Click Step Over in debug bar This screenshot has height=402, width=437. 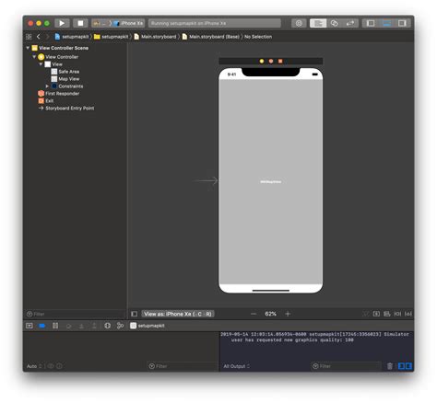[x=68, y=326]
